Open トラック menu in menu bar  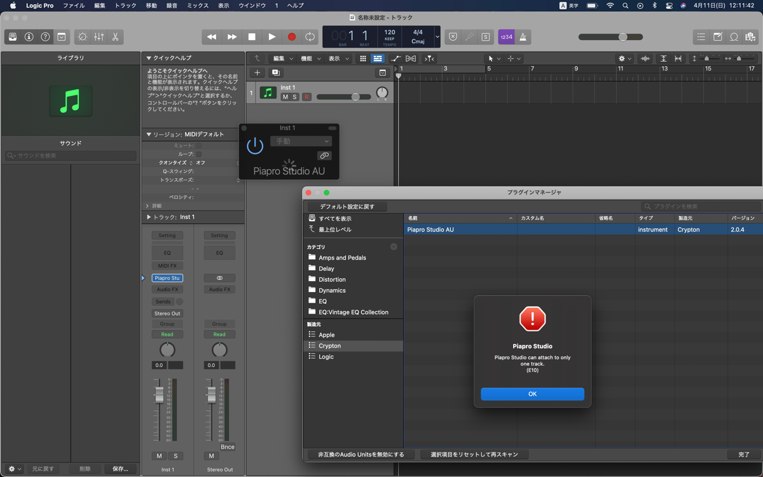click(125, 5)
